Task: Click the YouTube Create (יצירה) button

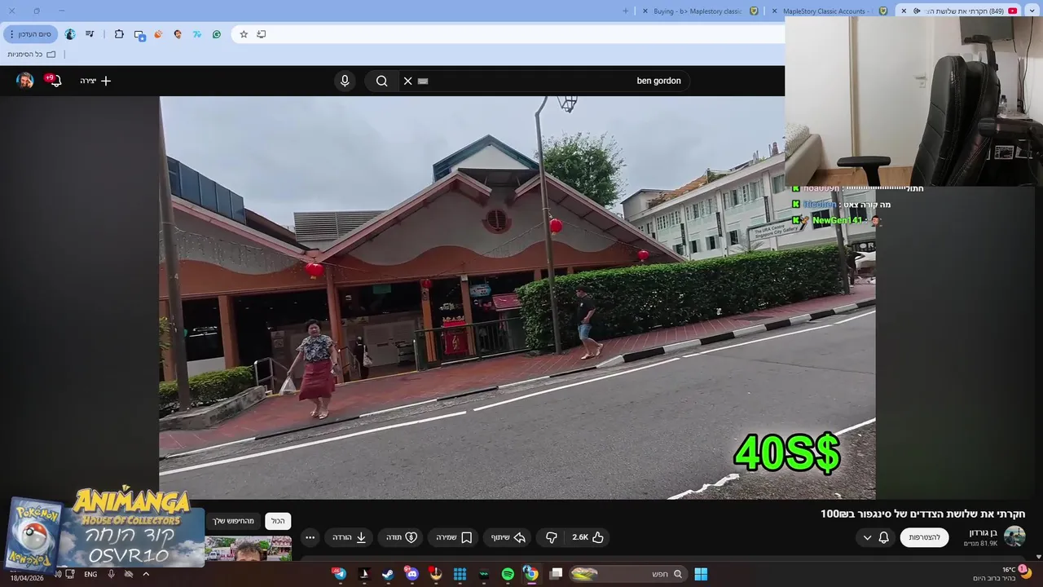Action: pos(95,81)
